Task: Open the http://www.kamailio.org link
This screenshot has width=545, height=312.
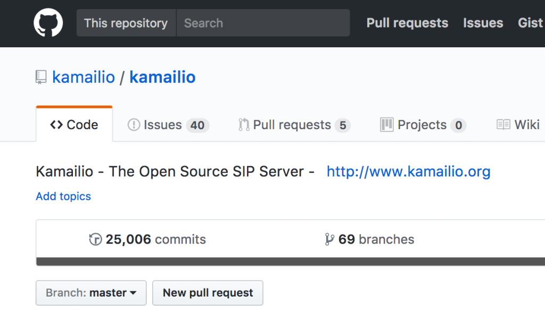Action: pos(408,172)
